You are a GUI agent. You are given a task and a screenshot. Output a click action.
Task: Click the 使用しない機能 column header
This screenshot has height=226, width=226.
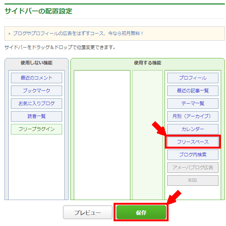click(x=37, y=63)
